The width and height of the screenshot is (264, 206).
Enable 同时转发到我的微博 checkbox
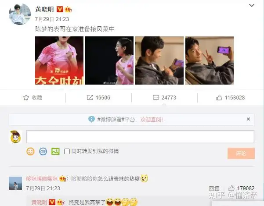pyautogui.click(x=67, y=151)
